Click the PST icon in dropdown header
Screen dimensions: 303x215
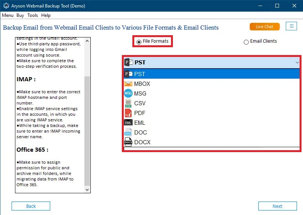pos(129,62)
